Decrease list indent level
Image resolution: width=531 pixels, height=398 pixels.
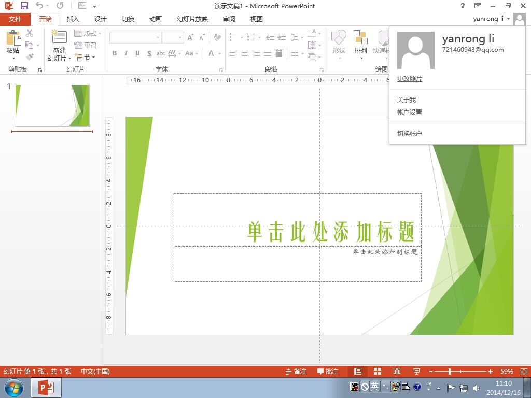click(270, 37)
